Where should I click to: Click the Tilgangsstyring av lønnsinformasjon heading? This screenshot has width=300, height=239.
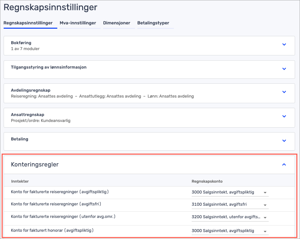tap(49, 67)
